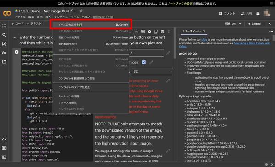This screenshot has height=167, width=275.
Task: Click the release notes panel scrollbar
Action: click(274, 38)
